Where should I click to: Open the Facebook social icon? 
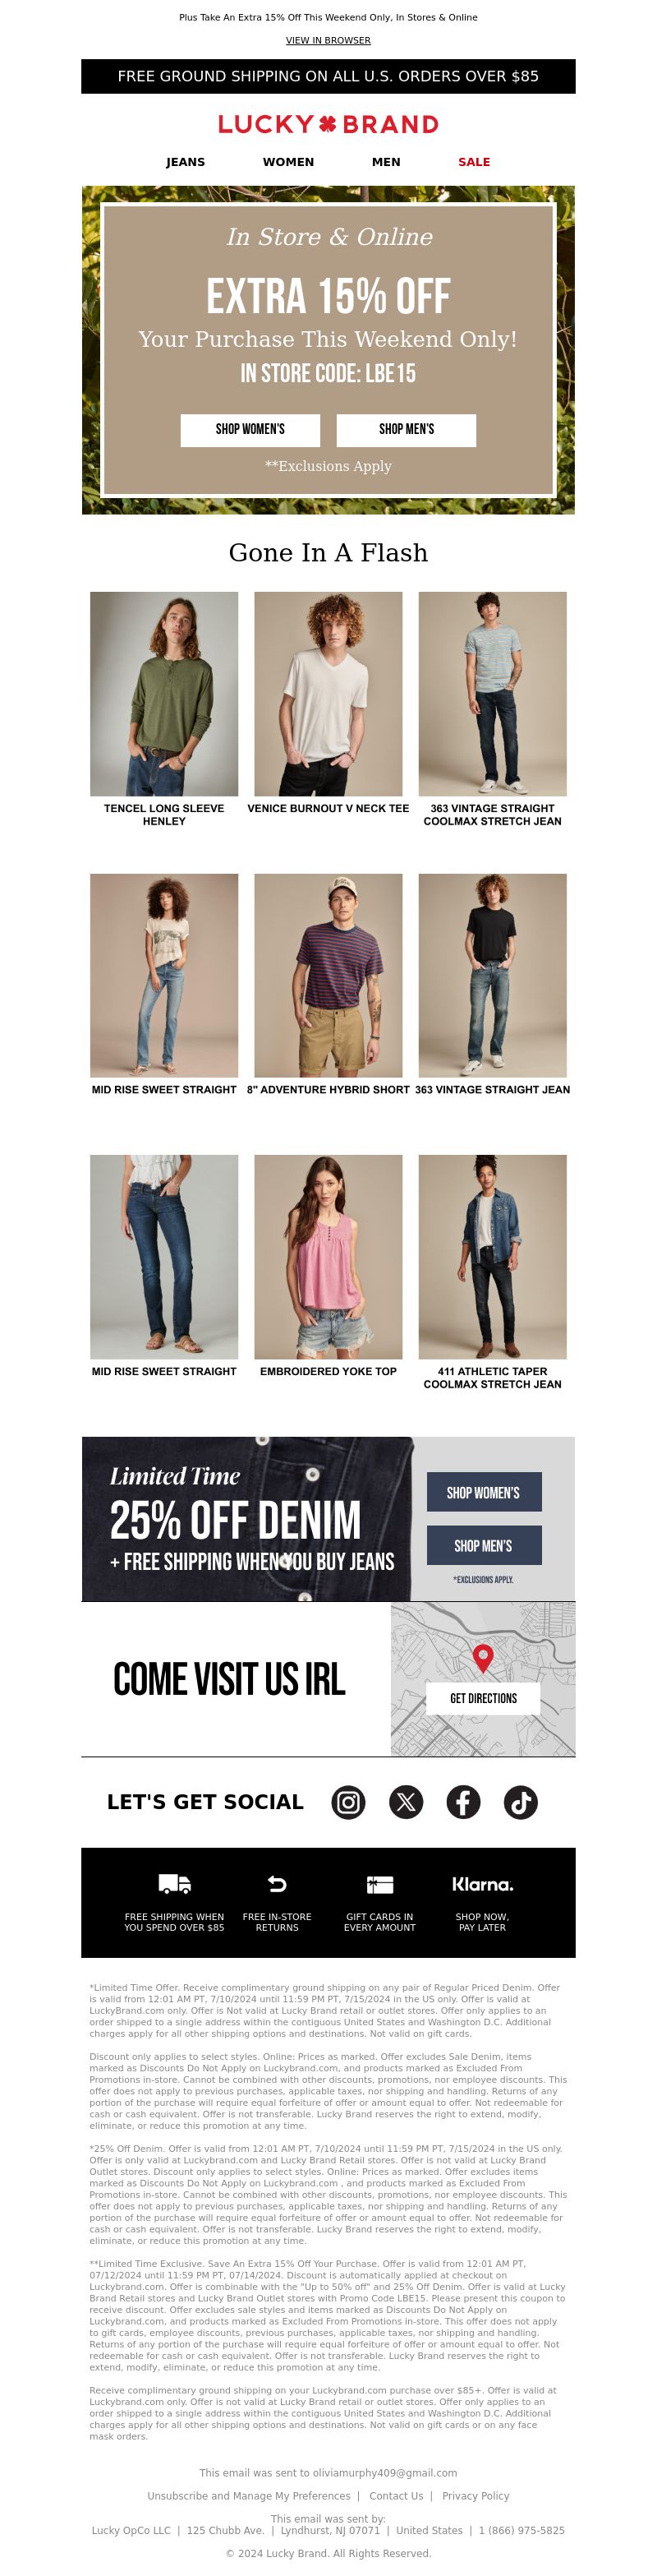pyautogui.click(x=463, y=1802)
